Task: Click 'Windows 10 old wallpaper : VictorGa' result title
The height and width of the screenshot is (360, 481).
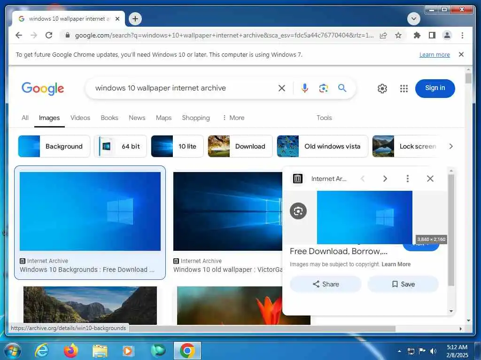Action: [x=228, y=270]
